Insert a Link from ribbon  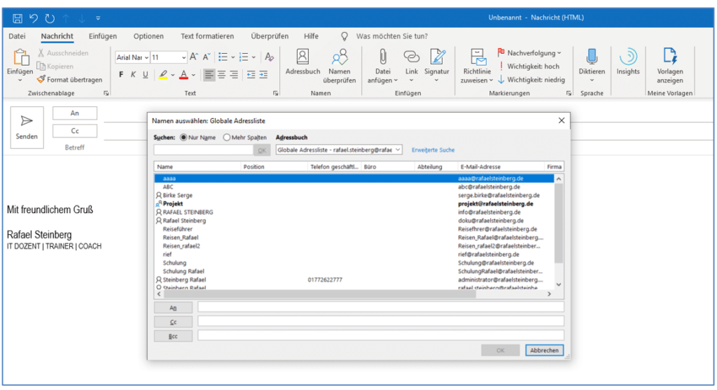pos(411,66)
